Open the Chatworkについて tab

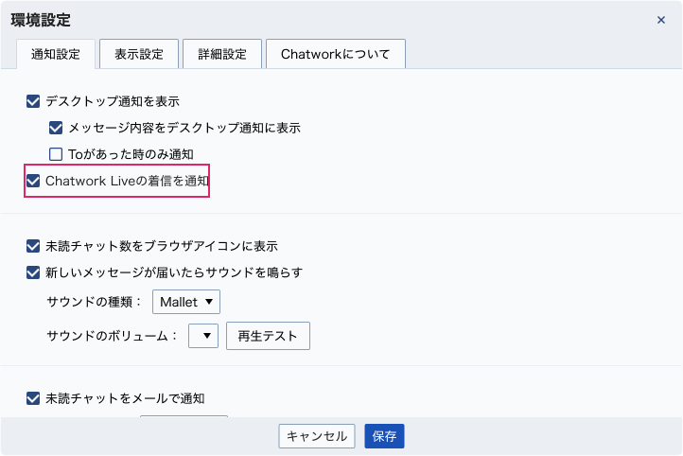click(336, 54)
